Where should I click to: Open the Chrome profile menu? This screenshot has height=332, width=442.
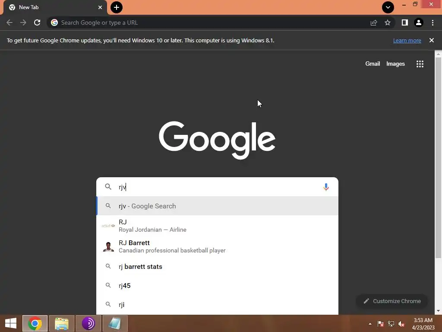point(419,22)
